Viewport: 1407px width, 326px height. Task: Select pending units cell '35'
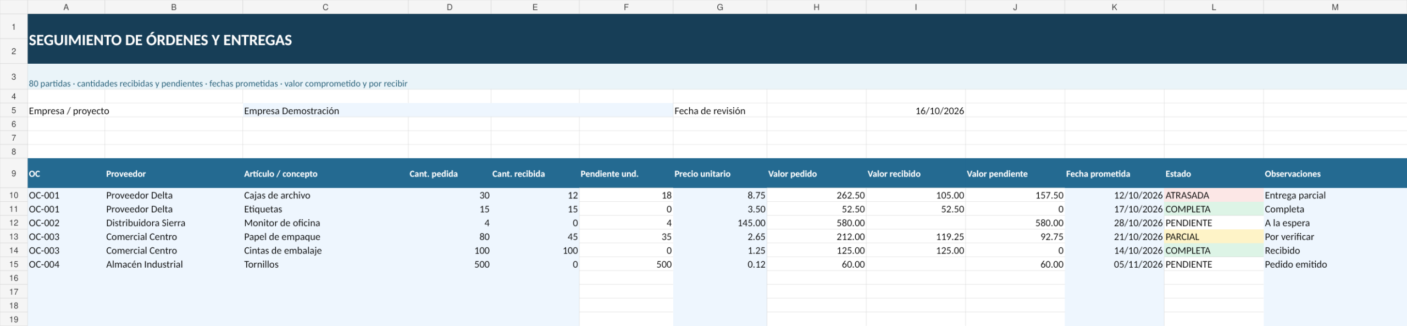click(626, 237)
